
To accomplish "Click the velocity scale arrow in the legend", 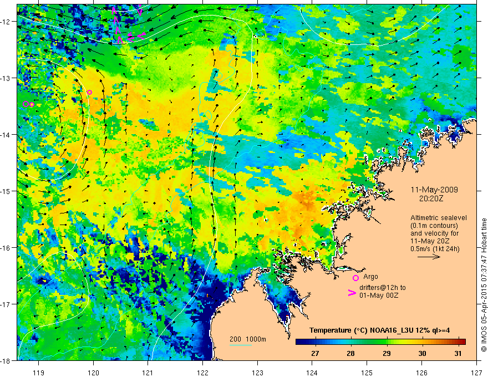I will 429,257.
